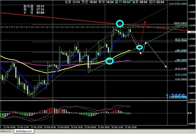Click the 13 Mar 12:00 time axis label
The image size is (196, 134).
pos(23,127)
